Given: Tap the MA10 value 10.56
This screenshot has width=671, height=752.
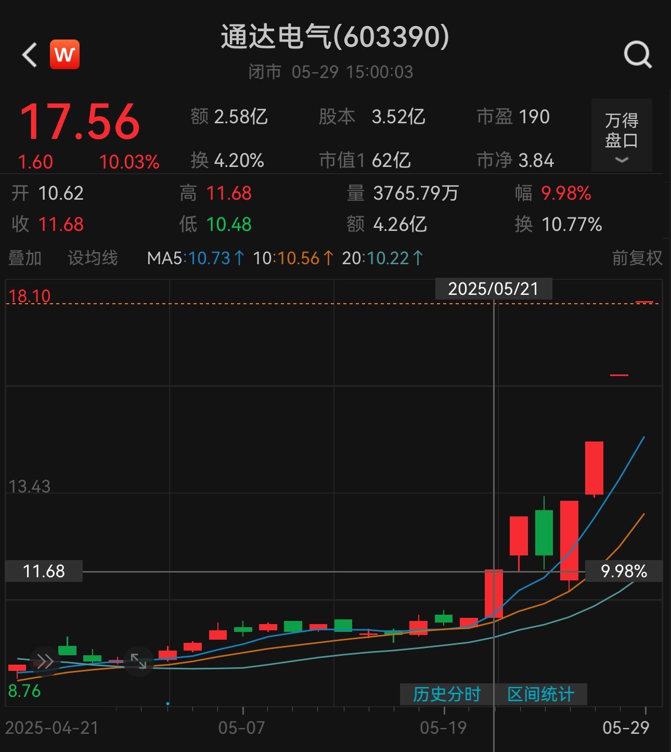Looking at the screenshot, I should click(298, 258).
